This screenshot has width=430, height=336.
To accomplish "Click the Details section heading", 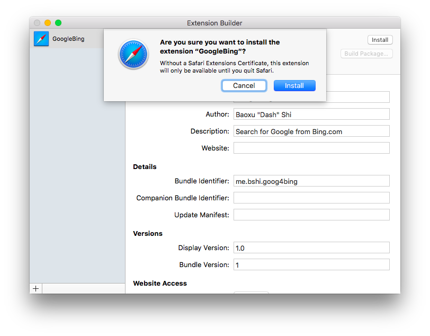I will (145, 166).
